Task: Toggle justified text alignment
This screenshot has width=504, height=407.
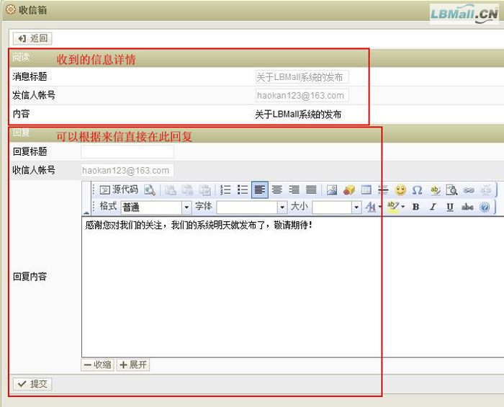Action: pos(311,190)
